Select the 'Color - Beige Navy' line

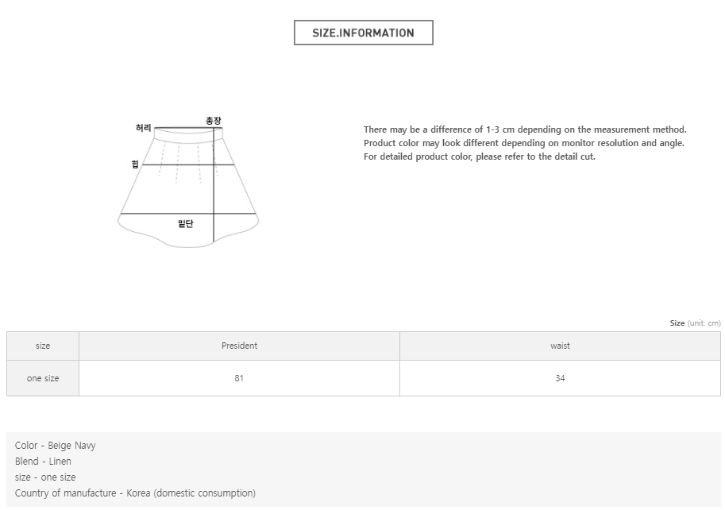tap(56, 446)
